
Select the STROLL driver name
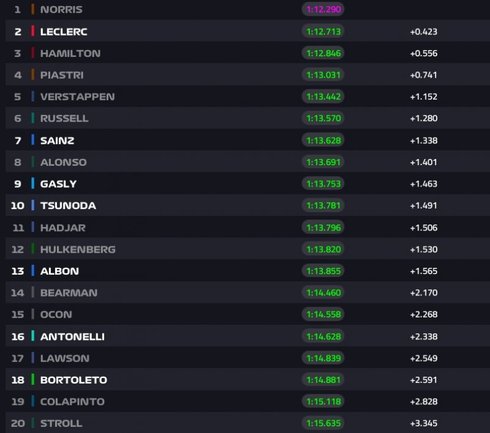tap(61, 423)
